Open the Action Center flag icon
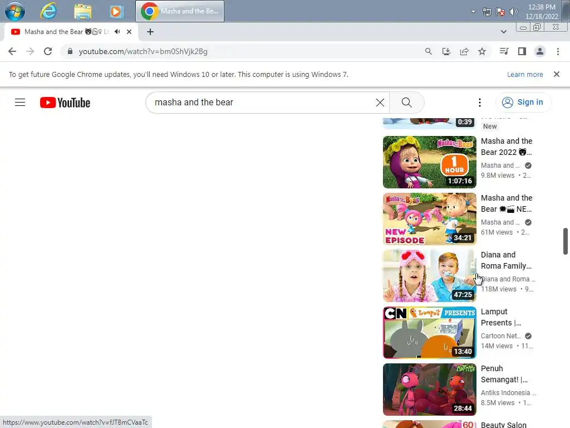The image size is (570, 428). click(x=500, y=12)
